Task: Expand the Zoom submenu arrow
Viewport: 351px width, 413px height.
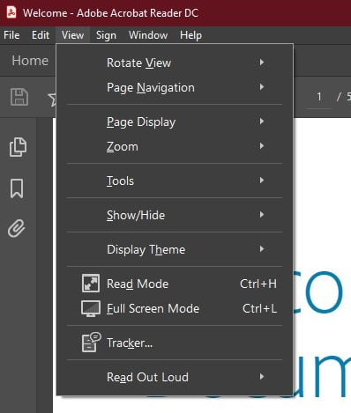Action: point(262,146)
